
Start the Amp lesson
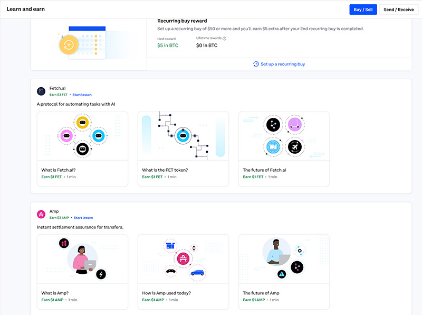pyautogui.click(x=84, y=217)
